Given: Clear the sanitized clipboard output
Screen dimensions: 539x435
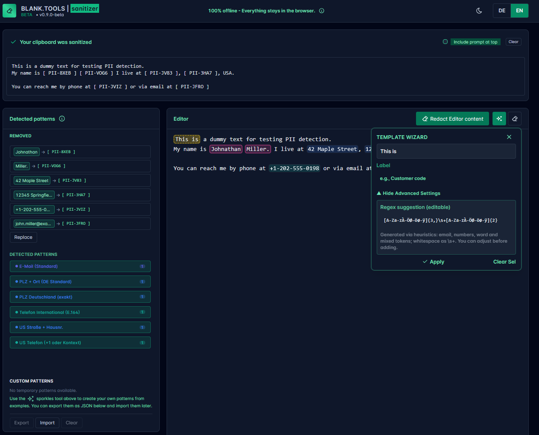Looking at the screenshot, I should click(x=513, y=42).
